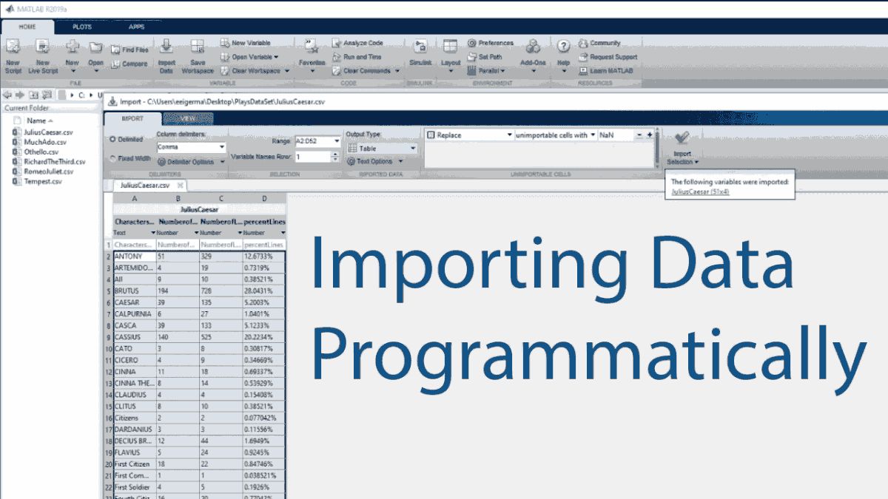
Task: Switch to the VIEW tab in Import Tool
Action: (188, 118)
